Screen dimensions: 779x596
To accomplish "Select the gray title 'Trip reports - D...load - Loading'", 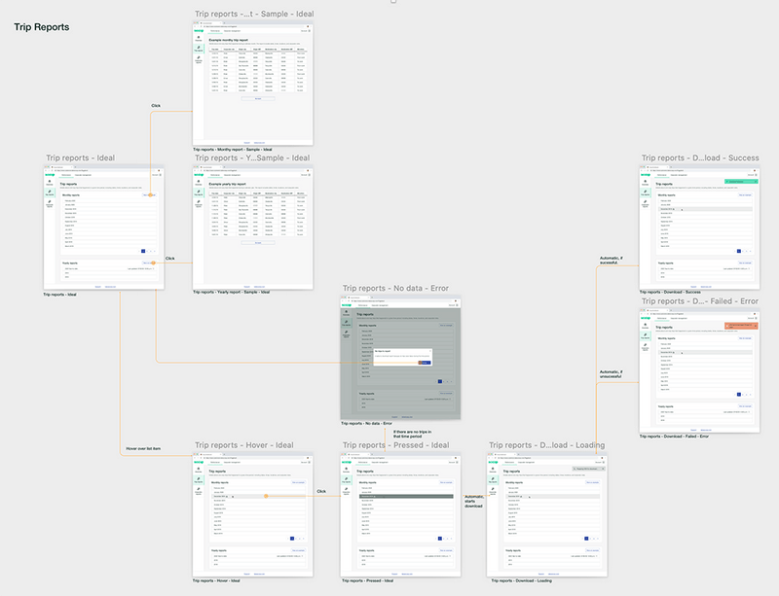I will point(546,445).
